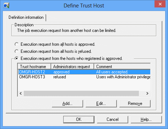
Task: Remove the selected trust host
Action: pos(135,103)
